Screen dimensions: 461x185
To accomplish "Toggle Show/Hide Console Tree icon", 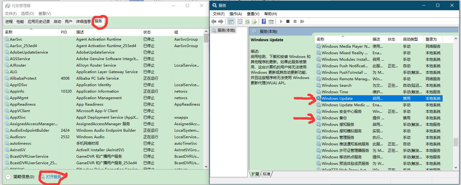I will (x=230, y=21).
